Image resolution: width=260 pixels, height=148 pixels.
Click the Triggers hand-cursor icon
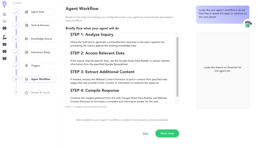tap(26, 65)
